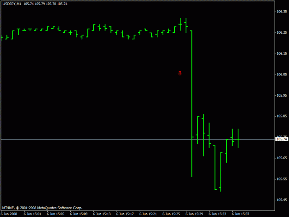Click the 6 Jun 15:09 time label

click(79, 214)
